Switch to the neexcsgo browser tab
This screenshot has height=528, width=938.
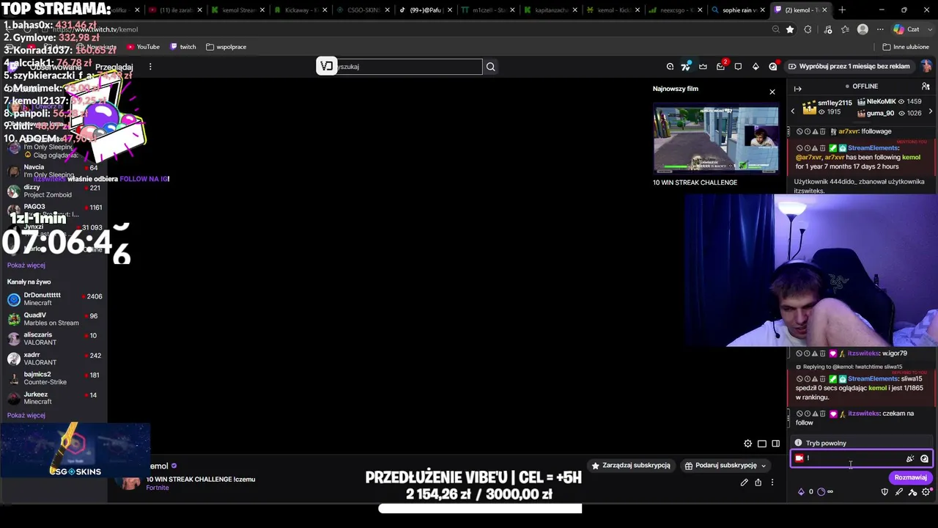tap(676, 10)
